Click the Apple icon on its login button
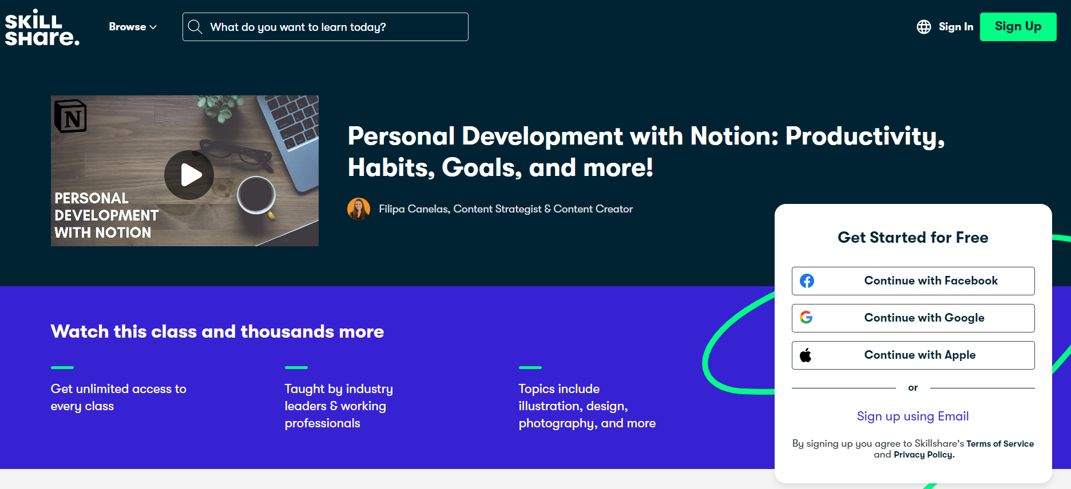This screenshot has width=1071, height=489. coord(807,354)
